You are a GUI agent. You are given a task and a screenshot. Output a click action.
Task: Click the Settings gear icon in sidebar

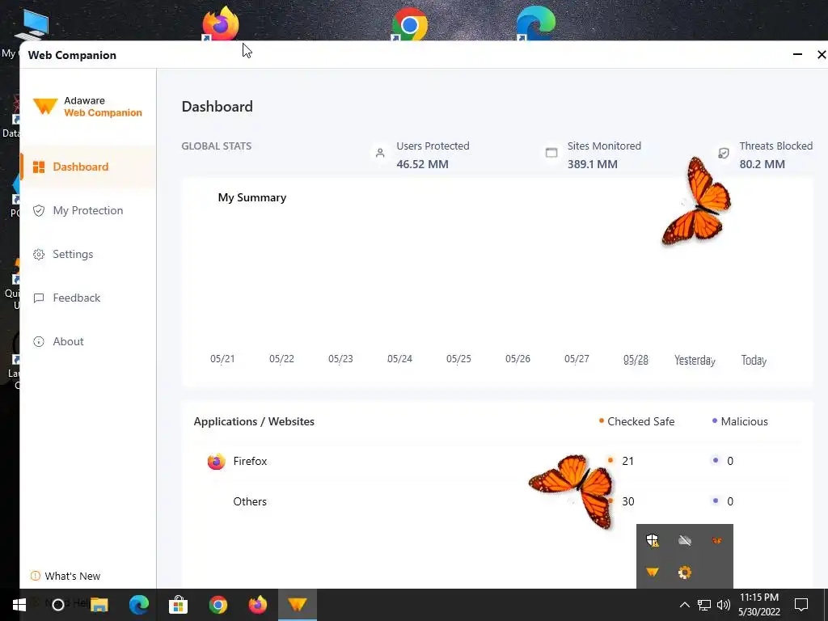(39, 255)
